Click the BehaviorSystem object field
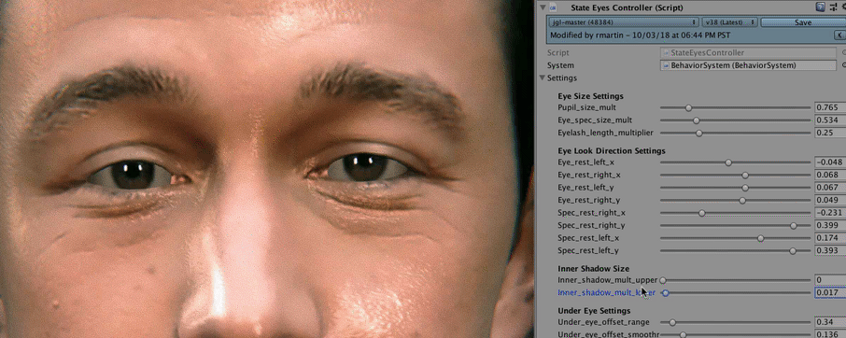The height and width of the screenshot is (338, 846). [x=748, y=65]
